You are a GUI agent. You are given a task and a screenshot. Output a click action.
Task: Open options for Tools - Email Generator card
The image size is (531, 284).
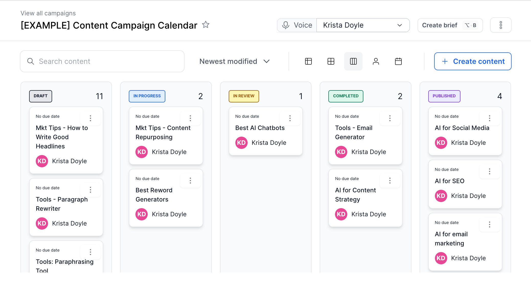(x=390, y=118)
